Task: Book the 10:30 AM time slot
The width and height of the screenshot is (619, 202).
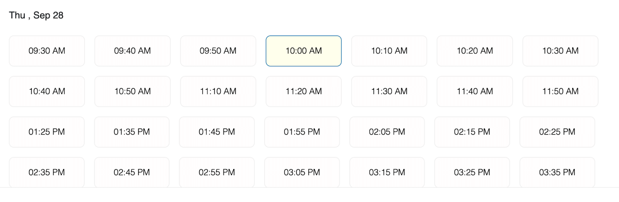Action: pos(560,51)
